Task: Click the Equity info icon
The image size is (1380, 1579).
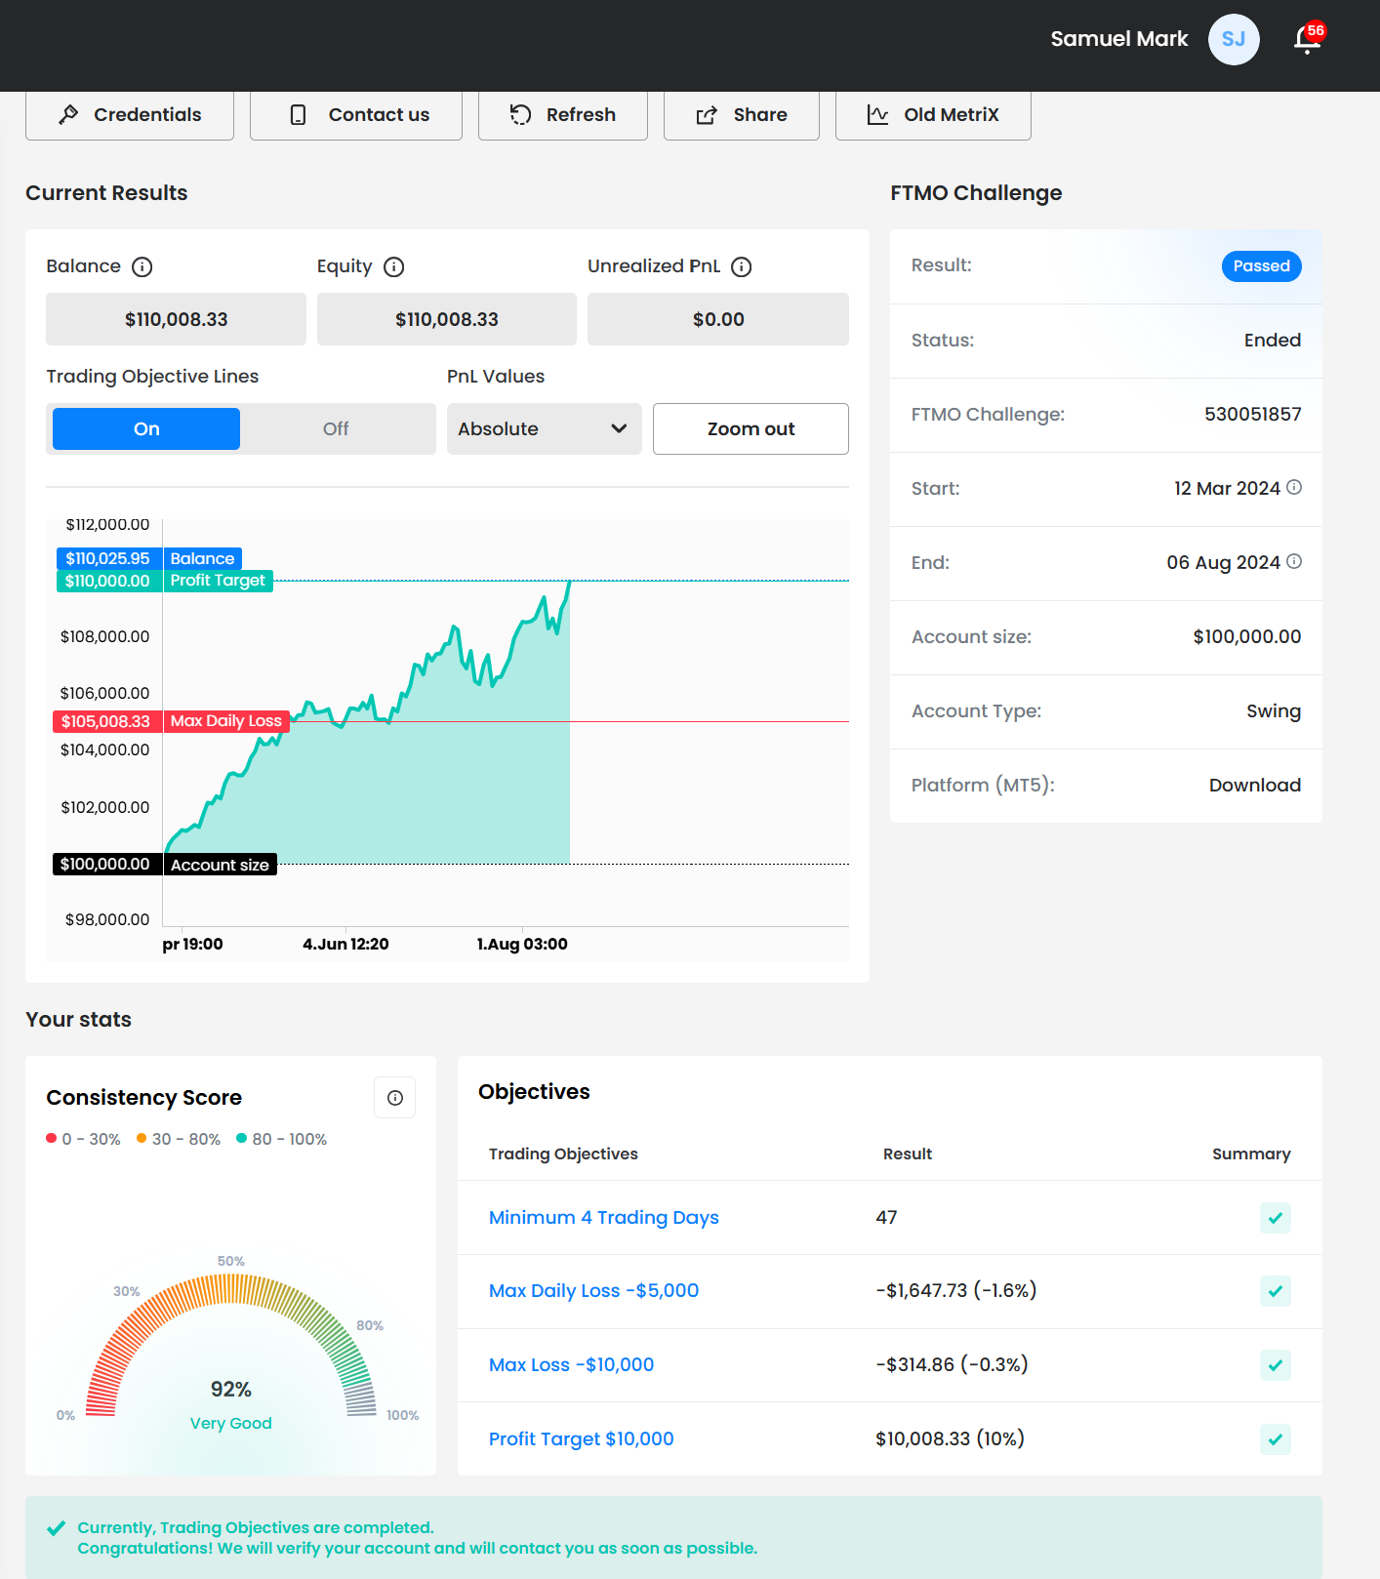Action: point(394,266)
